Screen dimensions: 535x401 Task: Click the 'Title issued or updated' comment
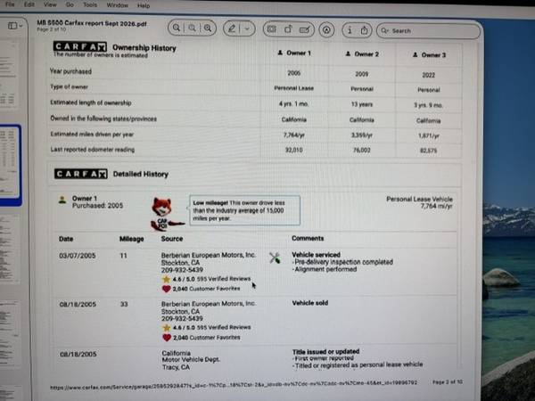325,352
